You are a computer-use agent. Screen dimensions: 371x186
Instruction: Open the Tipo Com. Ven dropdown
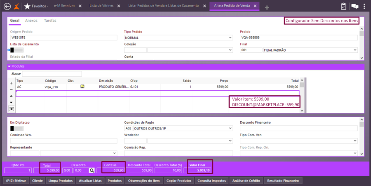355,141
